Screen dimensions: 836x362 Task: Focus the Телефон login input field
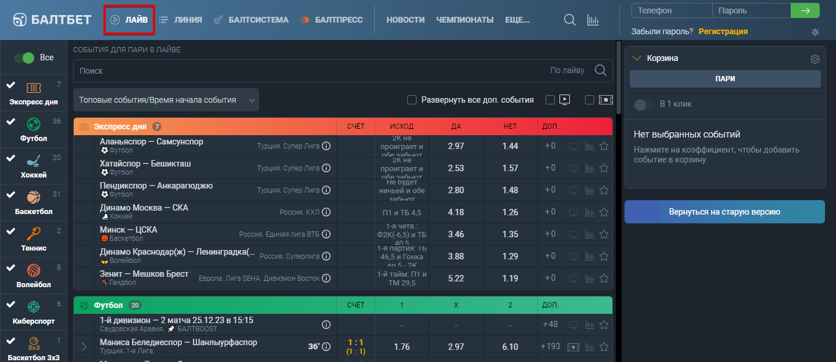coord(671,10)
